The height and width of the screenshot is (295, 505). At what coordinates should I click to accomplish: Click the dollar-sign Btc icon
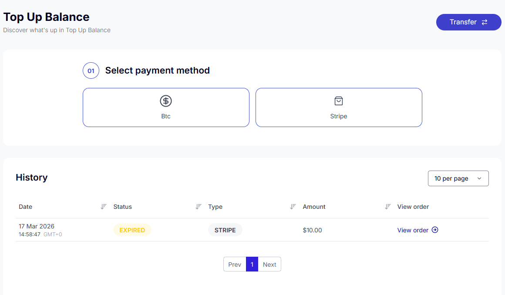[x=166, y=101]
